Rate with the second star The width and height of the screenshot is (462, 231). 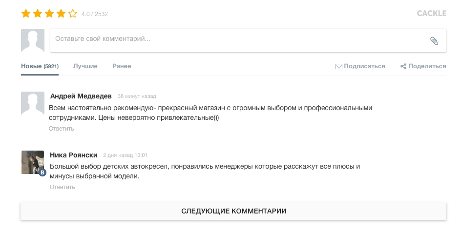[38, 14]
